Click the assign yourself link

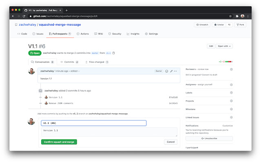pos(205,85)
